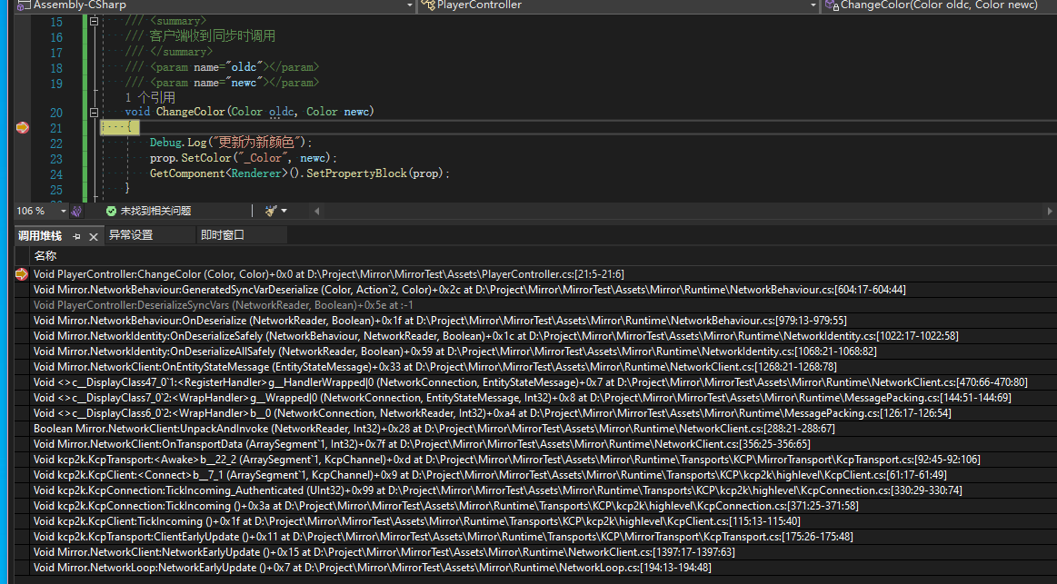Collapse the summary comment block at line 15

(95, 21)
